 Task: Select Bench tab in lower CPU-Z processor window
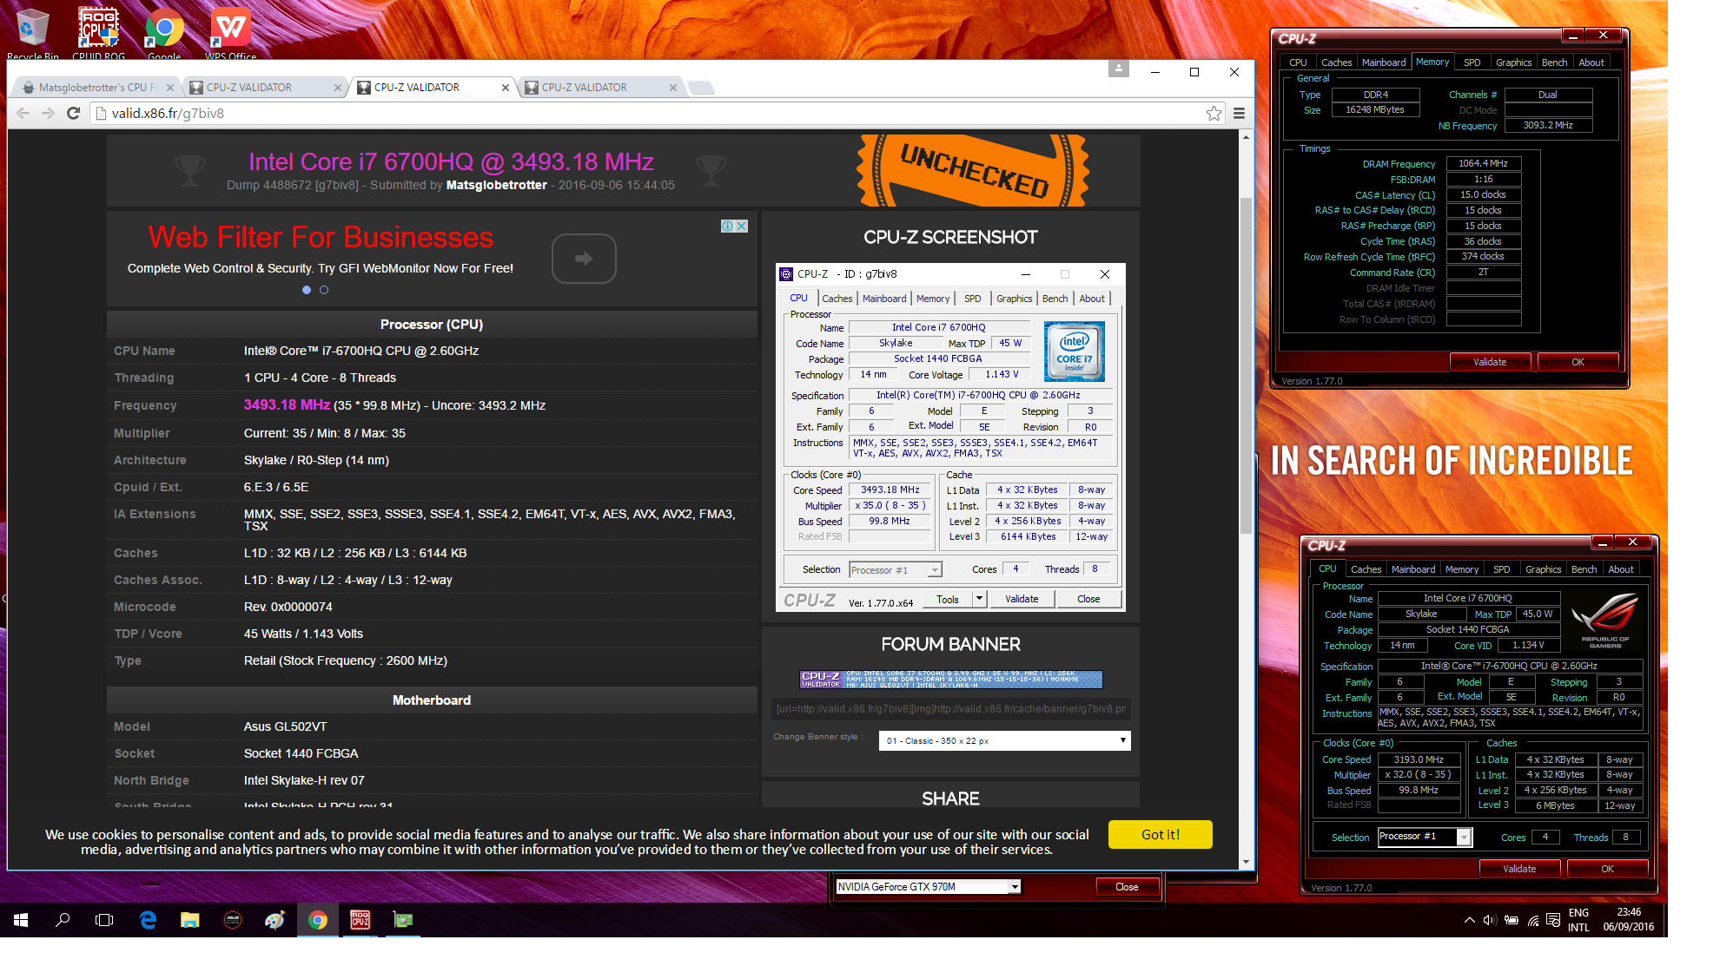(x=1584, y=569)
